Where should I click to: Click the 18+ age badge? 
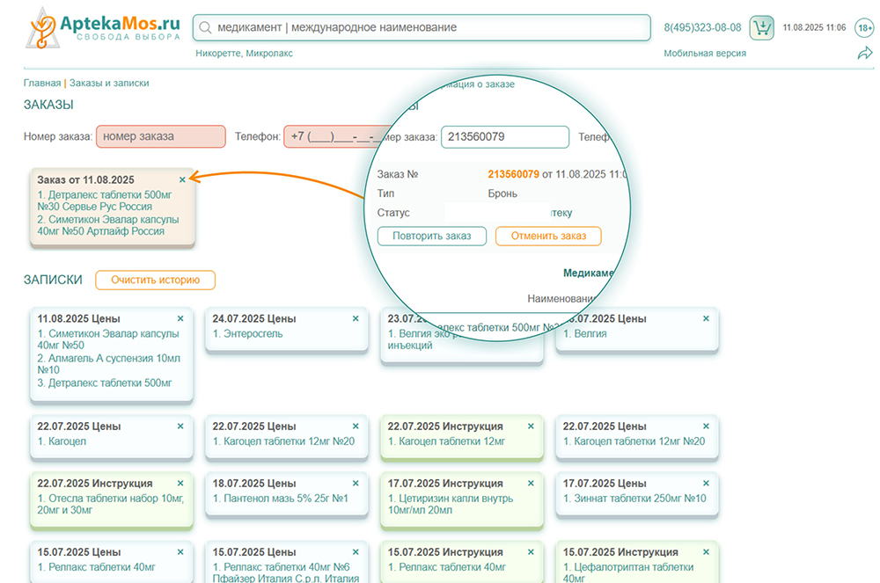click(864, 28)
